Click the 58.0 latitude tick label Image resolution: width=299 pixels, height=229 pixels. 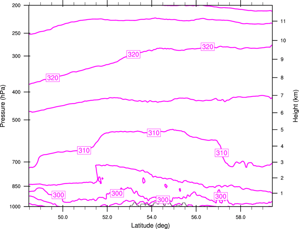pyautogui.click(x=241, y=217)
